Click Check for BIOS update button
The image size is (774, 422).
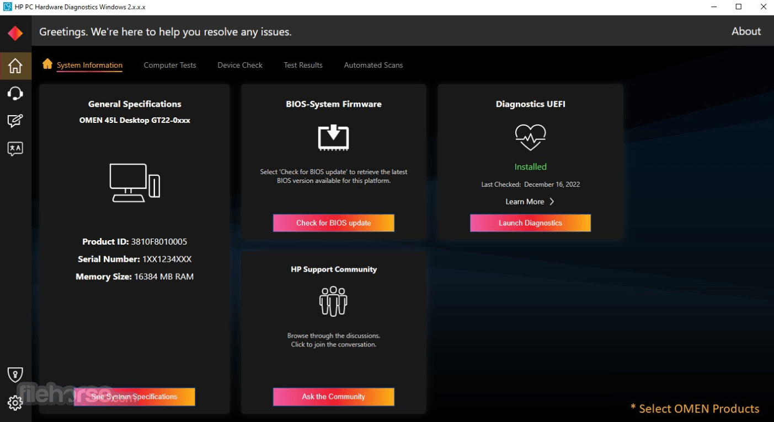(x=333, y=223)
